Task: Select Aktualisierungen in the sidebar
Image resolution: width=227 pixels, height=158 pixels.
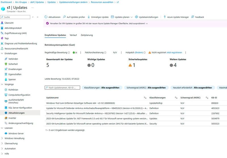Action: 20,113
